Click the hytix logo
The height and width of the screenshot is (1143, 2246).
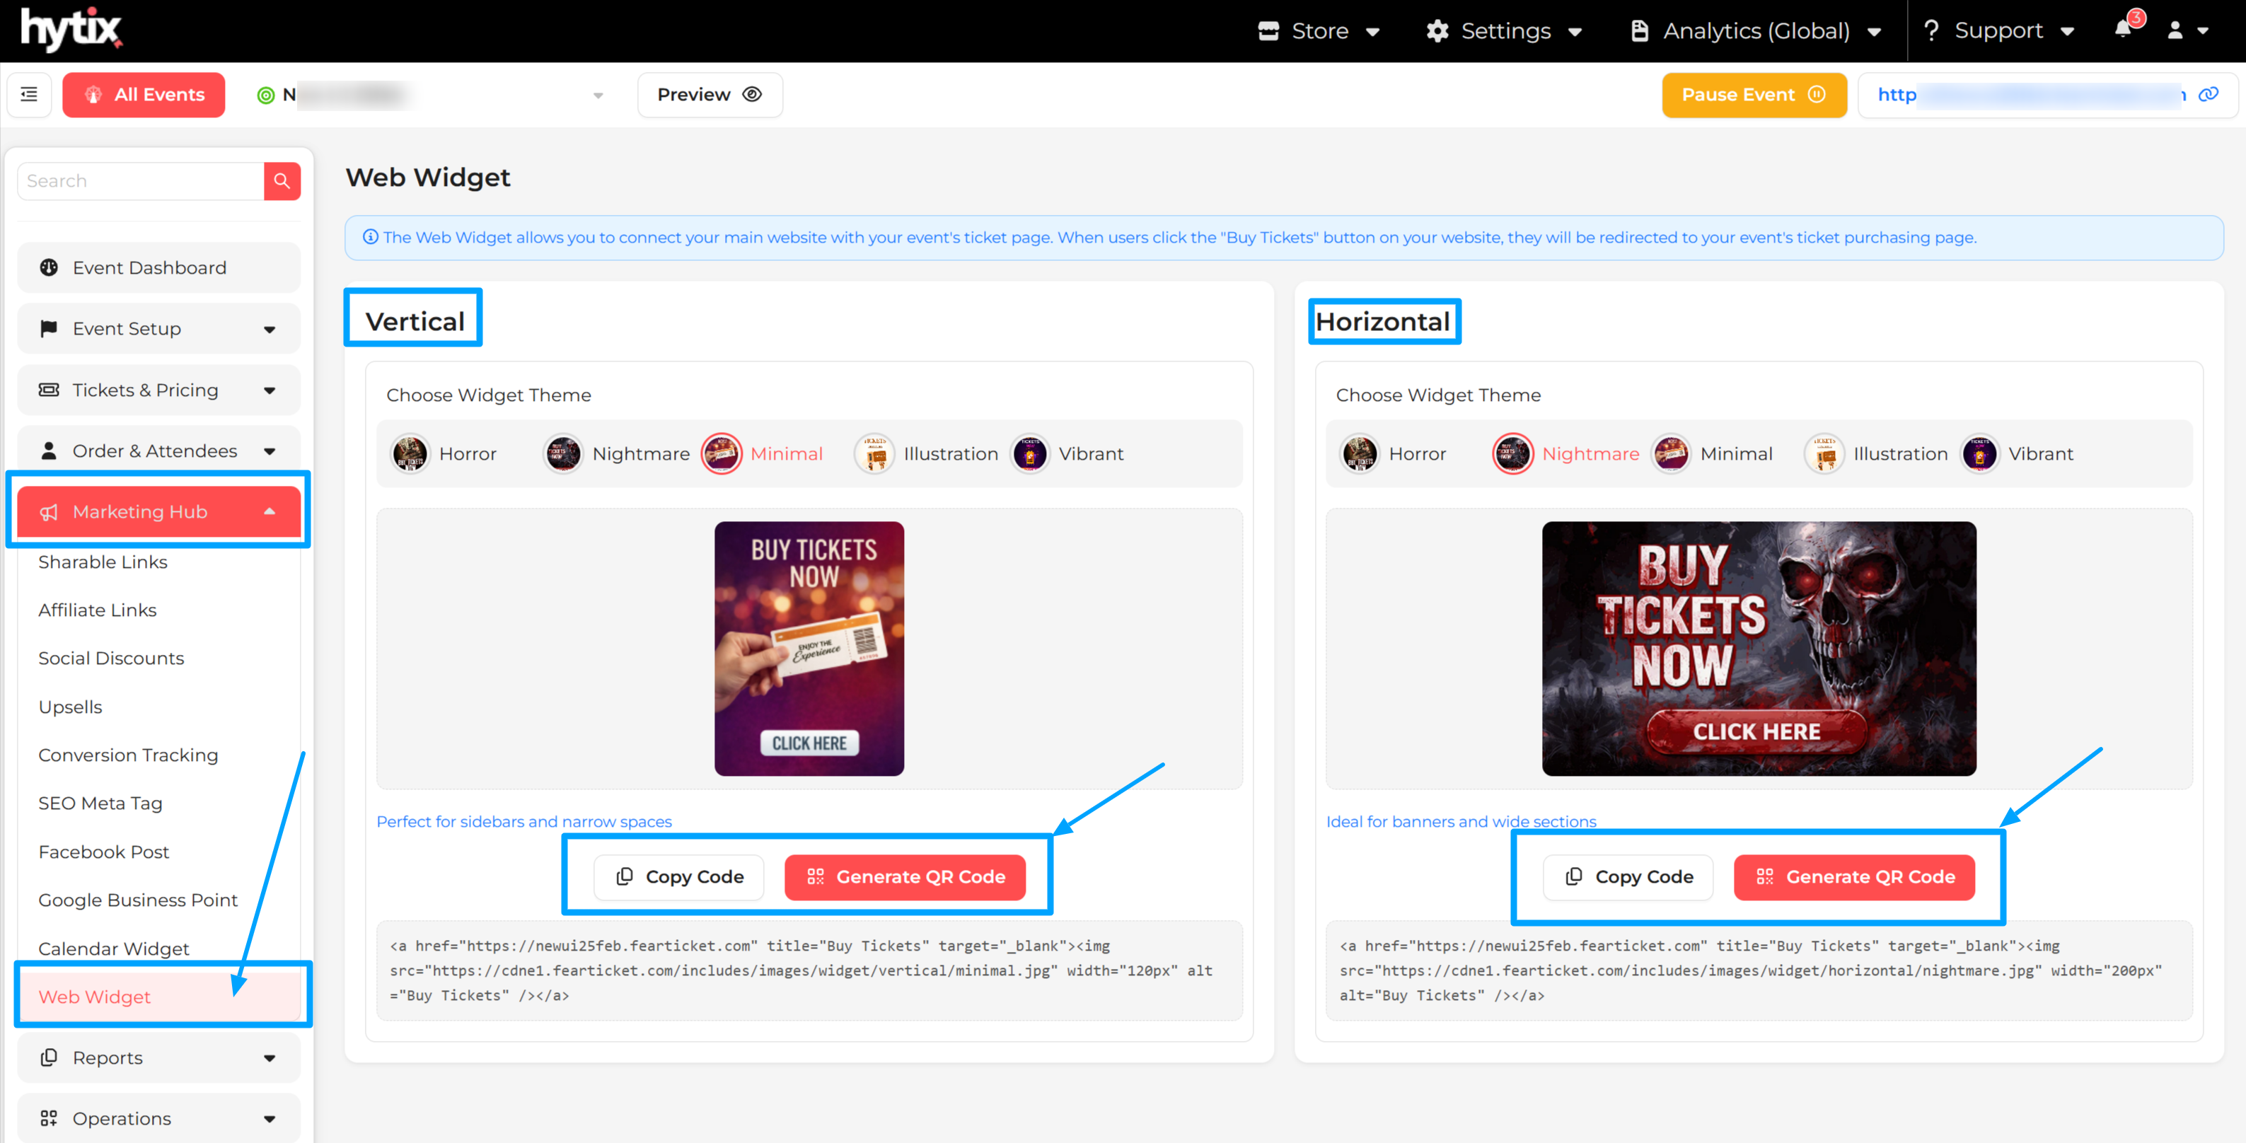click(71, 29)
